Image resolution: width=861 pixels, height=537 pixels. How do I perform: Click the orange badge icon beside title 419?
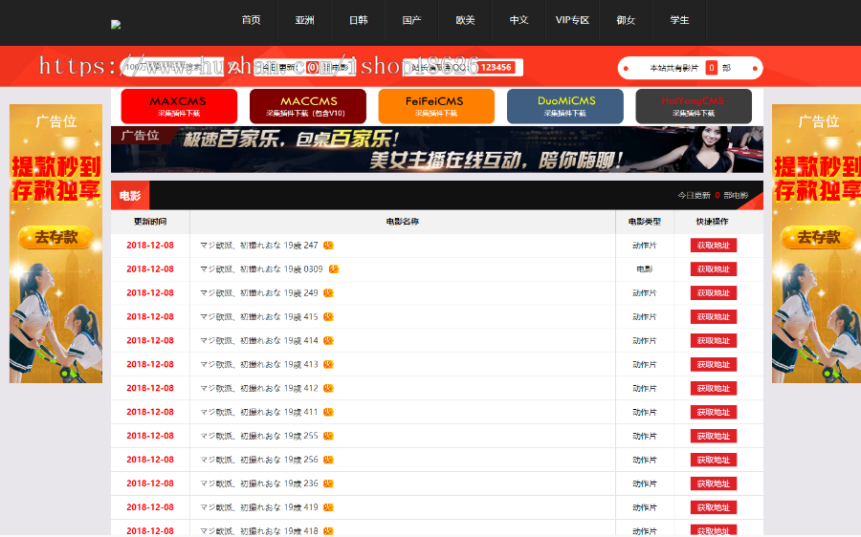point(328,507)
